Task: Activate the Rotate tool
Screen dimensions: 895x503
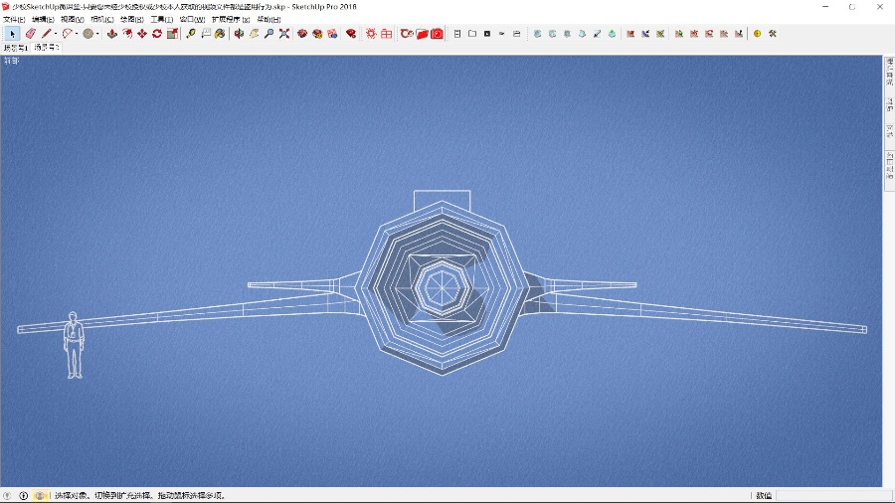Action: click(157, 34)
